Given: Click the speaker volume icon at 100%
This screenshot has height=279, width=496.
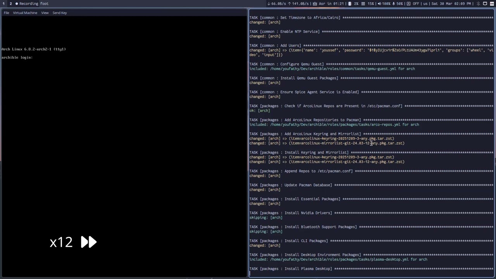Looking at the screenshot, I should tap(379, 3).
